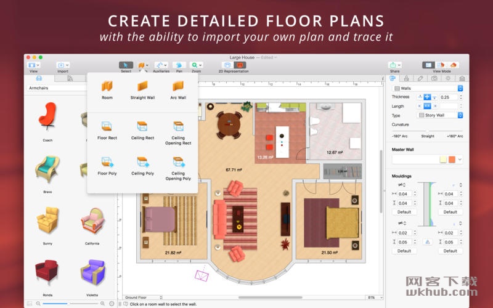This screenshot has height=308, width=493.
Task: Set length anchor to center
Action: 427,106
